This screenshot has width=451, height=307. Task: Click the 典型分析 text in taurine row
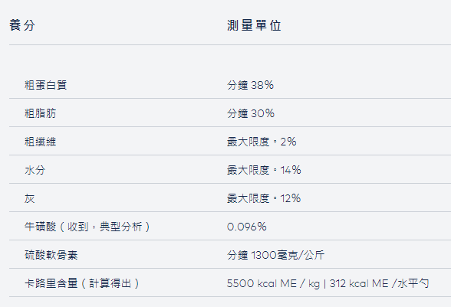tap(121, 227)
